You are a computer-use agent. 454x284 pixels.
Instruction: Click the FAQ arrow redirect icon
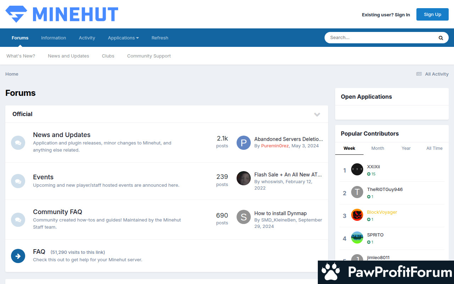(x=18, y=256)
